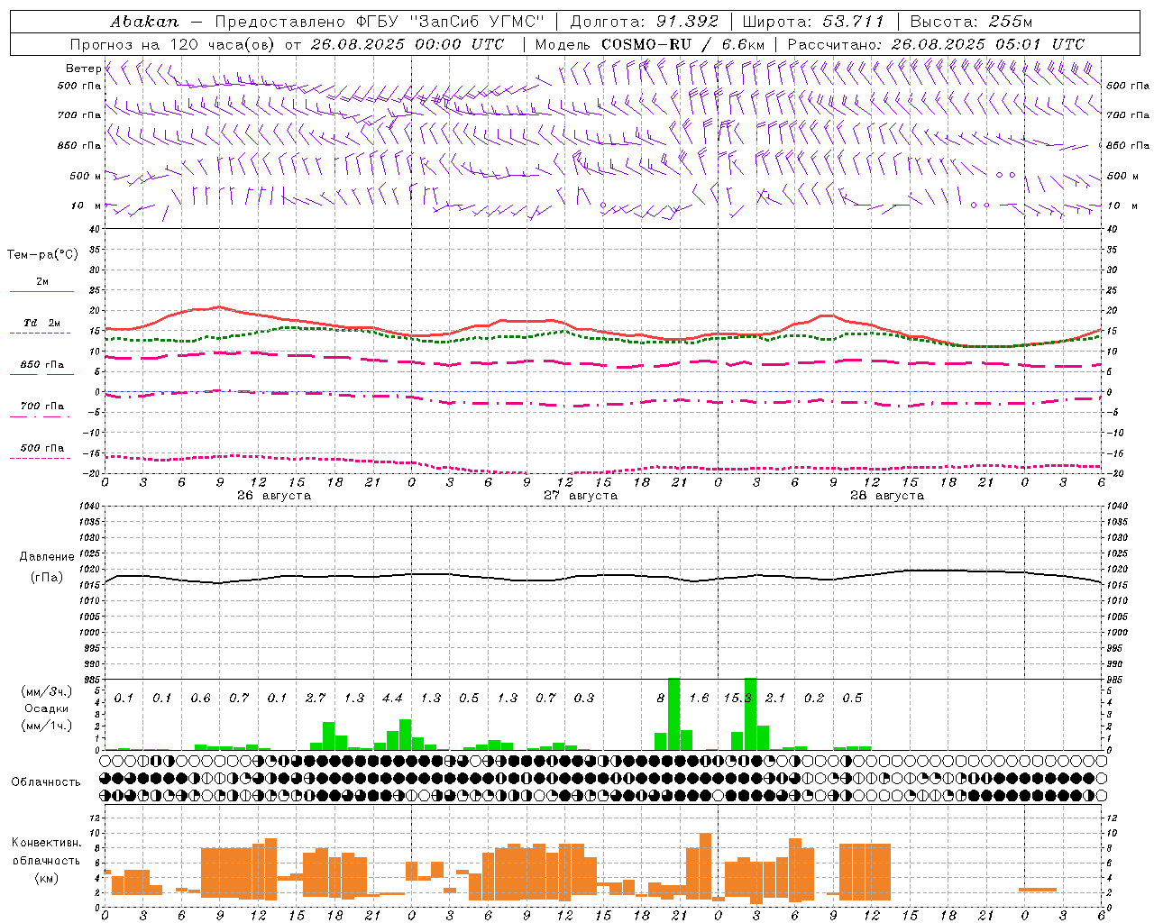This screenshot has height=923, width=1154.
Task: Click the 2.7 precipitation value
Action: 316,699
